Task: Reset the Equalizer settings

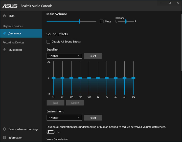Action: (93, 56)
